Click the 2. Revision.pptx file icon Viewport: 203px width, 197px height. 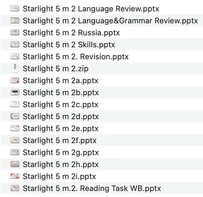[15, 57]
